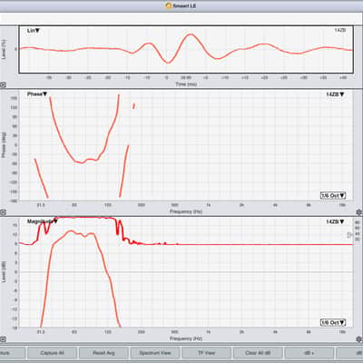This screenshot has width=363, height=363.
Task: Open the Lin scale dropdown
Action: pyautogui.click(x=34, y=31)
